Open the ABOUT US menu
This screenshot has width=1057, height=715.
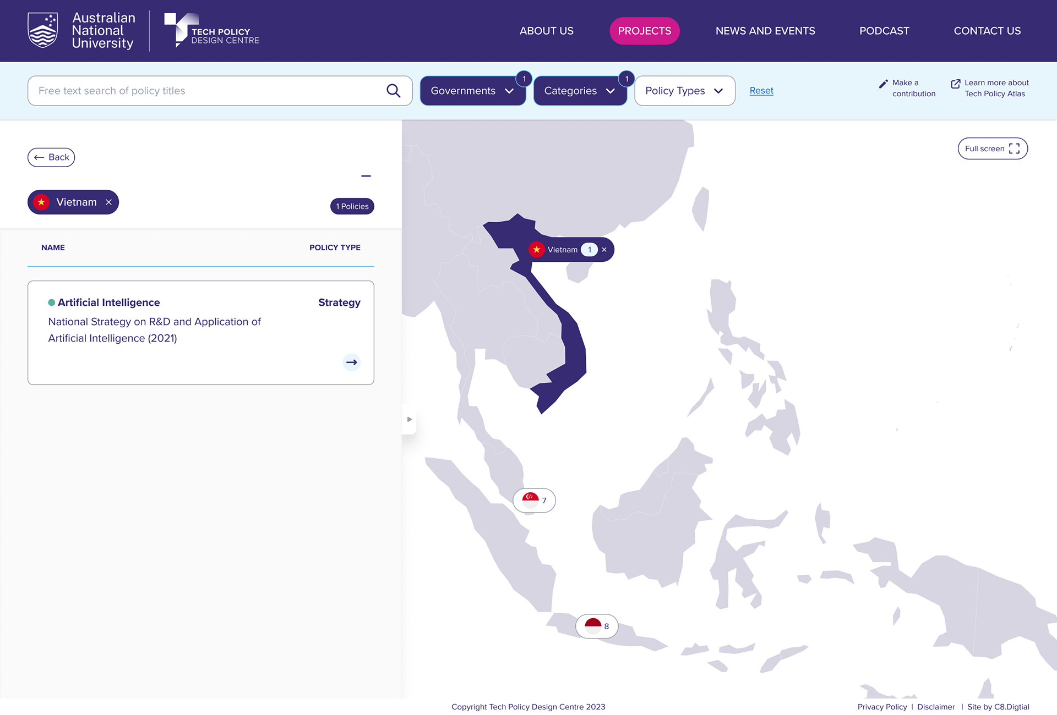(x=547, y=31)
